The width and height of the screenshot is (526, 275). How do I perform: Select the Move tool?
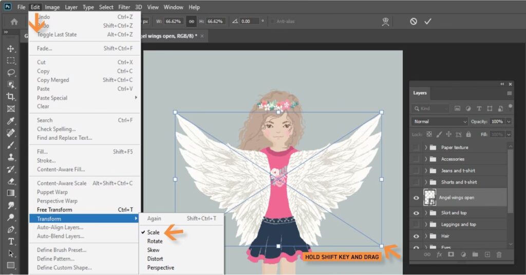(x=11, y=49)
